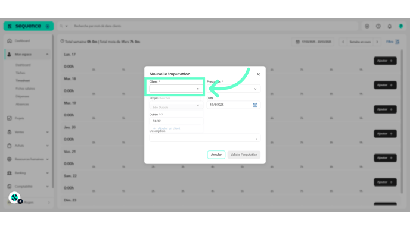Image resolution: width=410 pixels, height=230 pixels.
Task: Open the Projet dropdown
Action: [176, 105]
